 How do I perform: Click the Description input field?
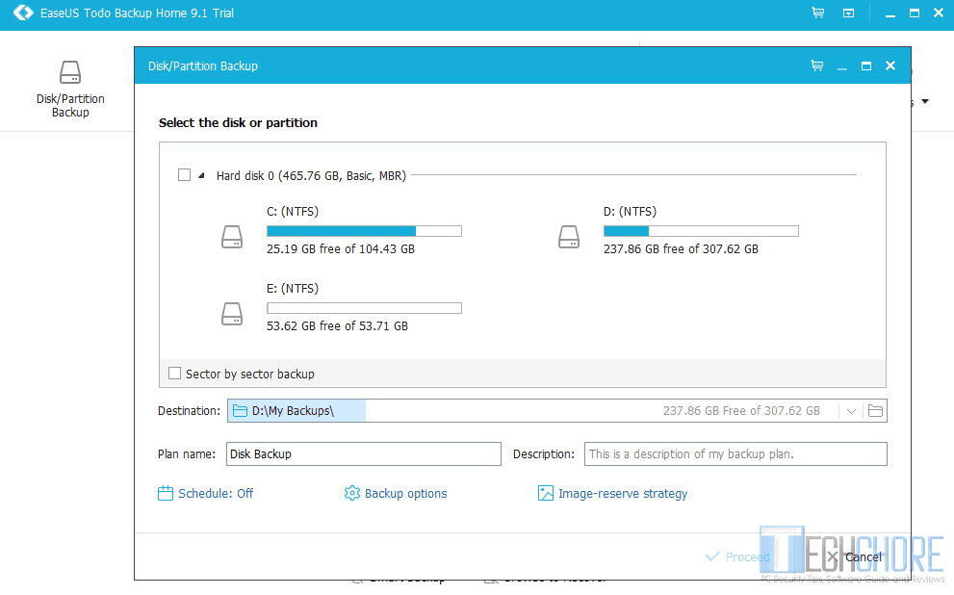[x=735, y=453]
